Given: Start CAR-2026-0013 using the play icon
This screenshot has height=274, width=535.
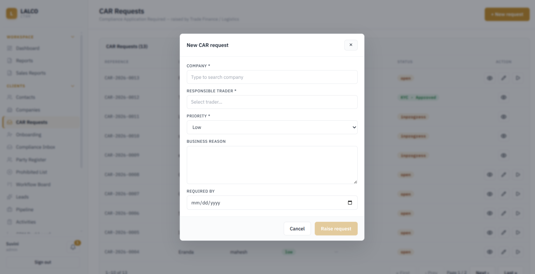Looking at the screenshot, I should point(518,78).
